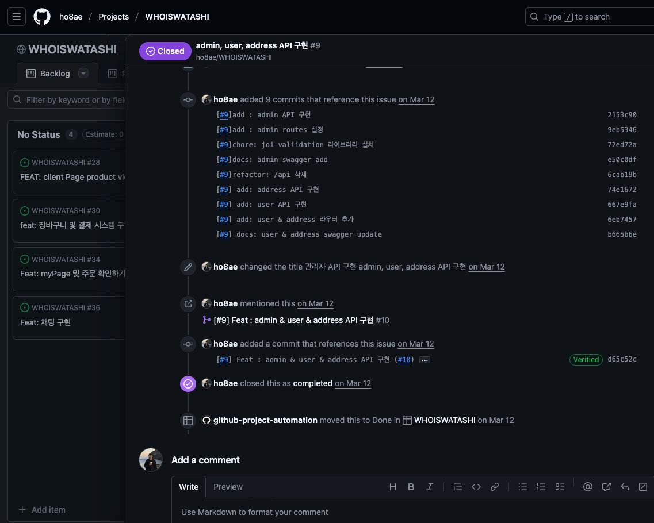
Task: Click the completed link in closed event
Action: (312, 383)
